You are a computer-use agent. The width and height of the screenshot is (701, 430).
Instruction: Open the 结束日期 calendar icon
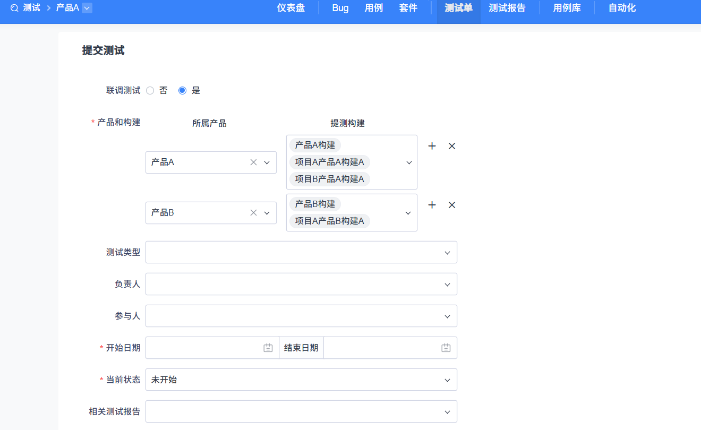pyautogui.click(x=446, y=348)
